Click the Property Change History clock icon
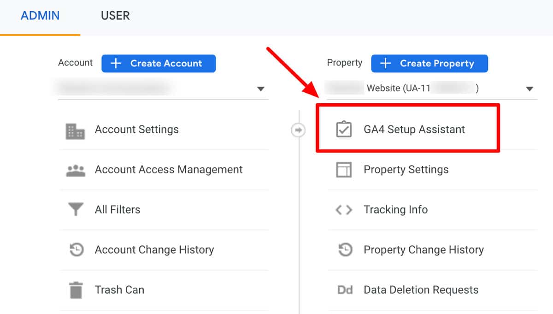Viewport: 553px width, 314px height. tap(344, 250)
